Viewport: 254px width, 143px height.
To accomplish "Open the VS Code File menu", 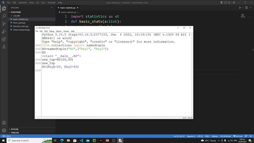I will pos(8,3).
